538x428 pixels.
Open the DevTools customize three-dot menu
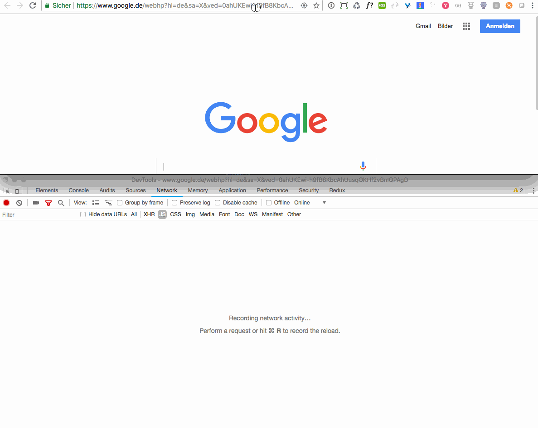click(533, 191)
